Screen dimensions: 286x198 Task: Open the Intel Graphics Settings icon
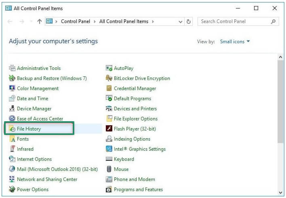[x=109, y=149]
